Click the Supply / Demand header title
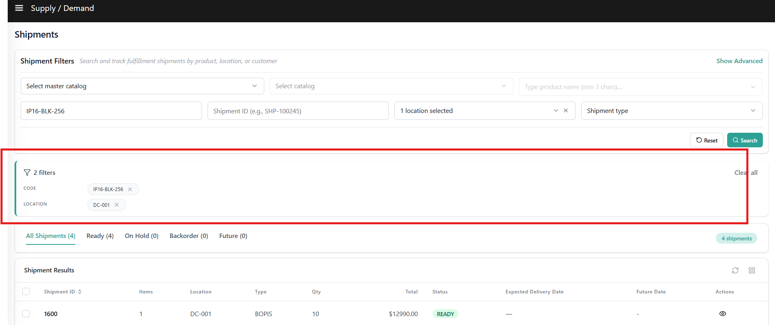Viewport: 775px width, 325px height. pyautogui.click(x=62, y=8)
